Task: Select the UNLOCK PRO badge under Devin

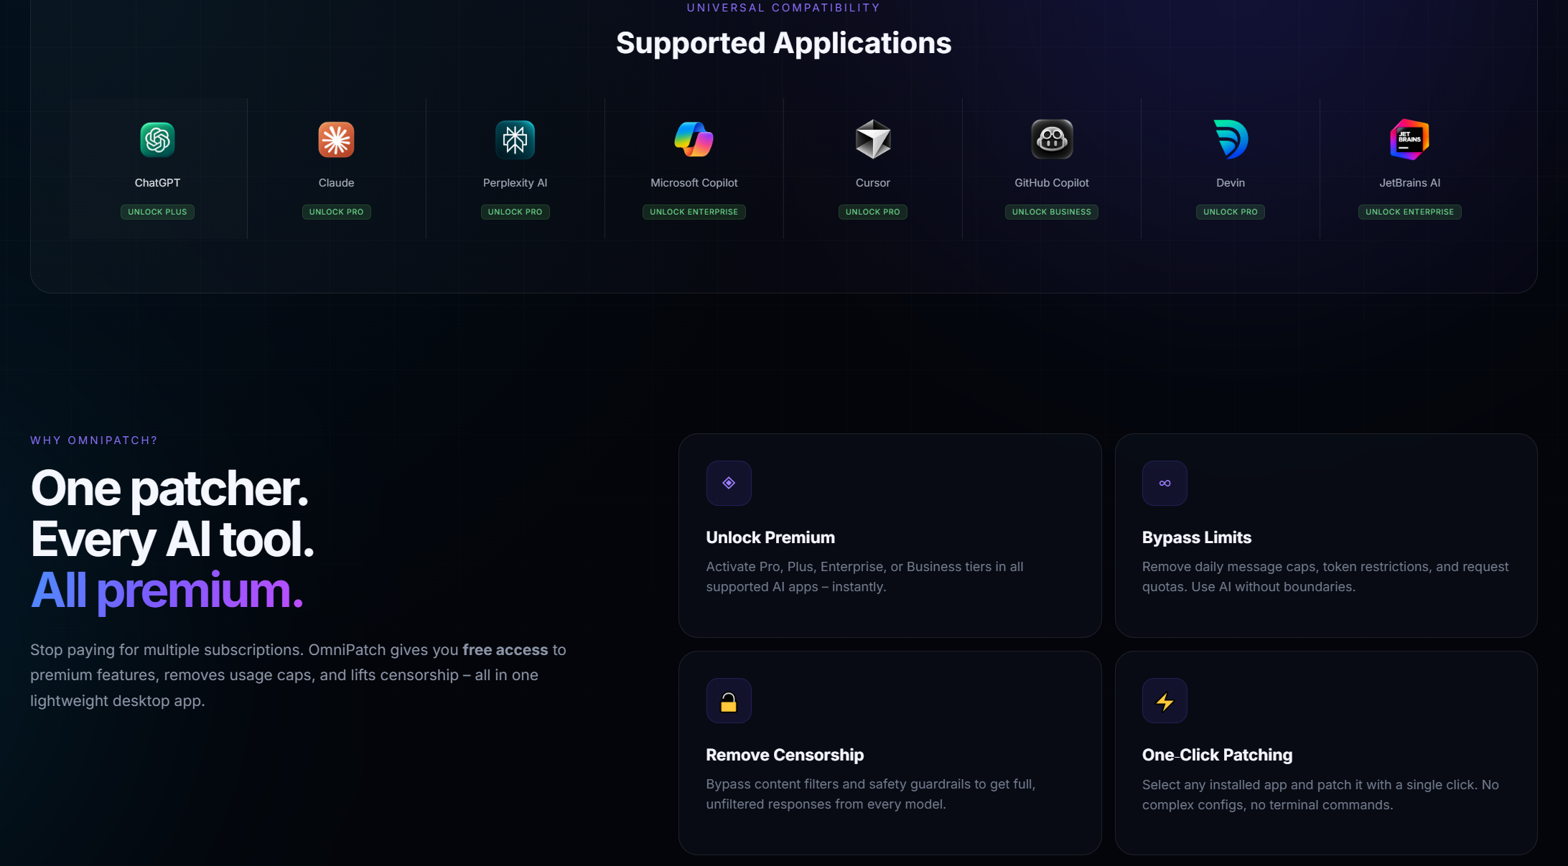Action: click(x=1231, y=212)
